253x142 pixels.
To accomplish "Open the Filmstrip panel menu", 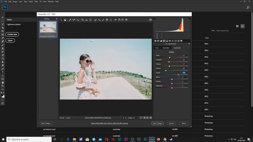I will [57, 19].
